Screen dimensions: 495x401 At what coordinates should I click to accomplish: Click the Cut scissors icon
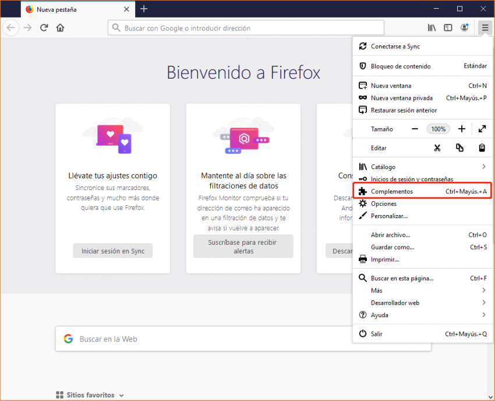(437, 148)
